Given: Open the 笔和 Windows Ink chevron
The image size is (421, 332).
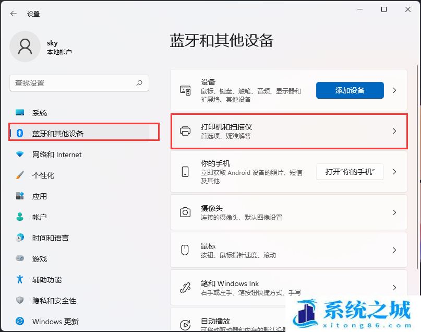Looking at the screenshot, I should pos(394,288).
